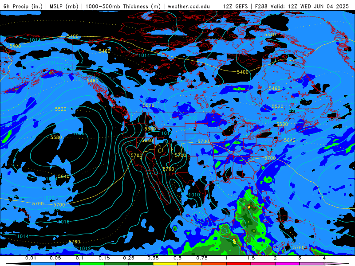The height and width of the screenshot is (266, 355).
Task: Click the '2' legend value
Action: 275,258
